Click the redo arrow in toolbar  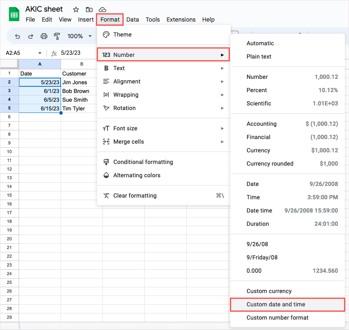31,36
